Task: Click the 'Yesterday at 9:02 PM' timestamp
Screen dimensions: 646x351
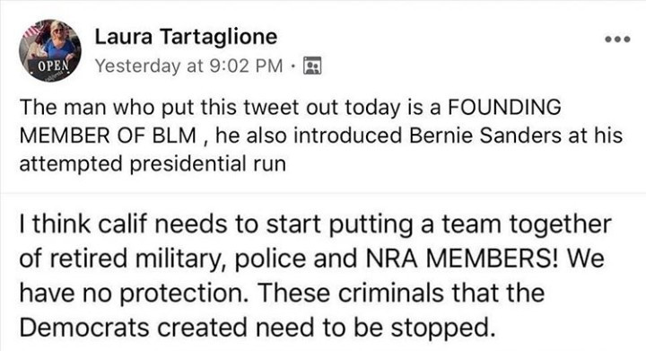Action: [189, 66]
